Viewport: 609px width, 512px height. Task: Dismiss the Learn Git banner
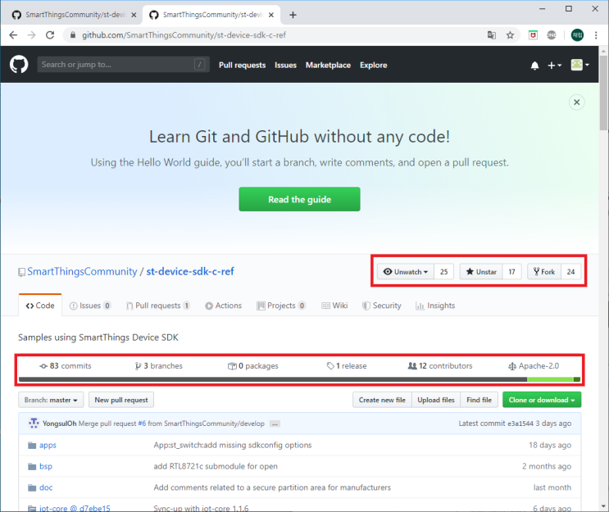(x=577, y=102)
